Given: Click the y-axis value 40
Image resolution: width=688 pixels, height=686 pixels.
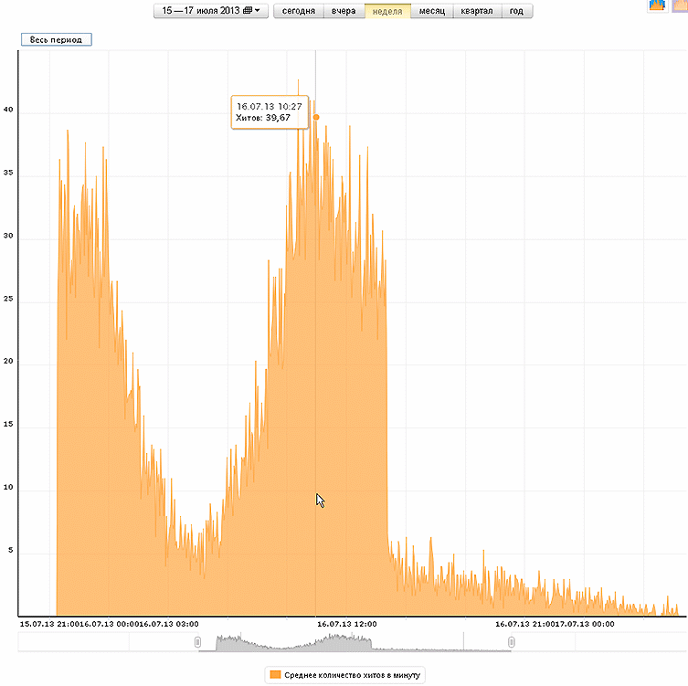Looking at the screenshot, I should (8, 110).
